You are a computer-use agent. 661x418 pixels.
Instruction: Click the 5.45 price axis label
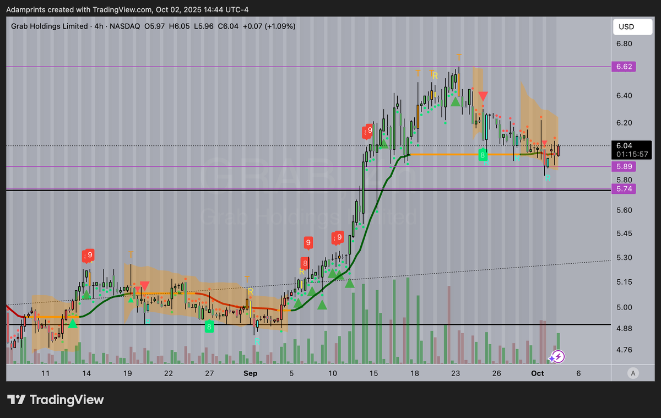click(624, 234)
